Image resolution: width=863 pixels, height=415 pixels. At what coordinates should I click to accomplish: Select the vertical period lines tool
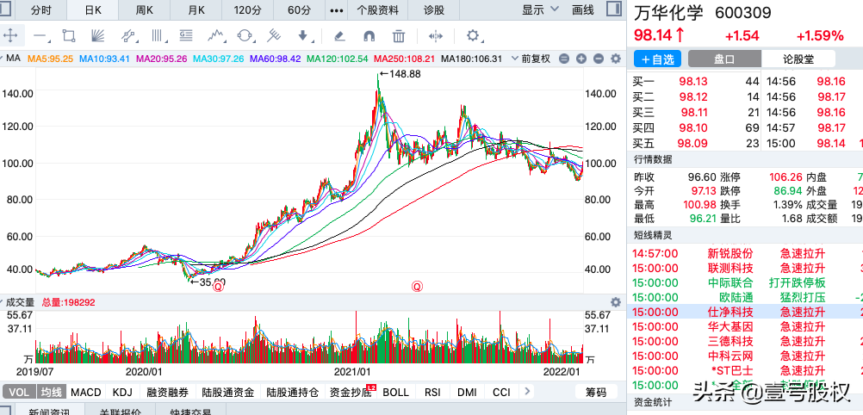point(158,36)
